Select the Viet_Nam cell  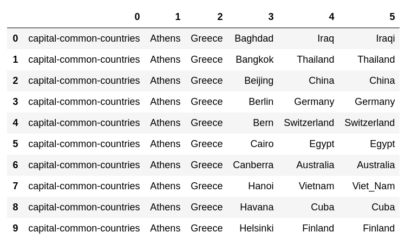(x=374, y=186)
